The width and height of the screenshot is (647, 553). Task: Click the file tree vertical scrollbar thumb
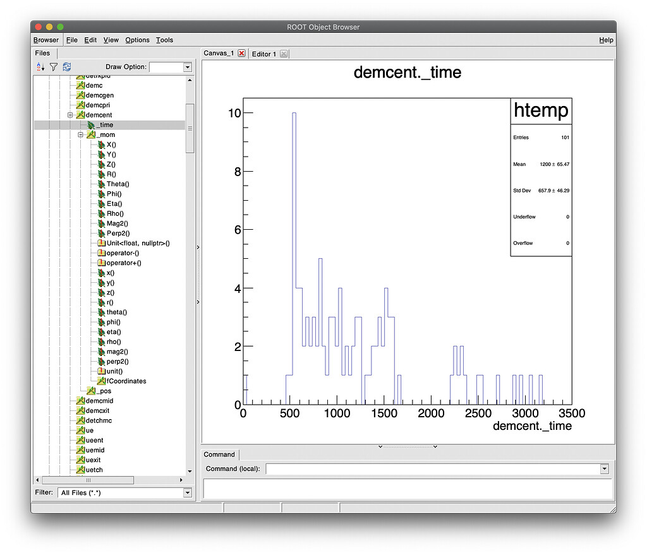coord(190,128)
